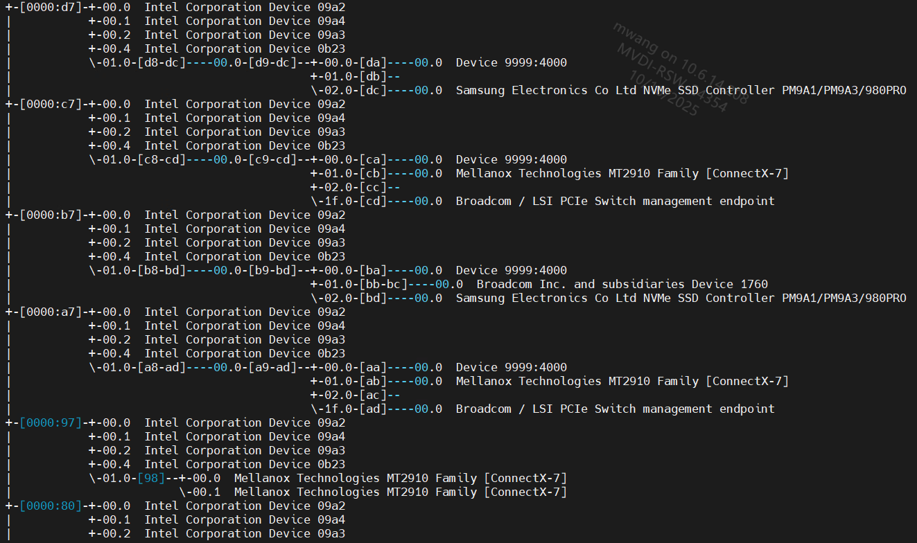Select Broadcom Inc. and subsidiaries Device 1760
The height and width of the screenshot is (543, 917).
[622, 284]
